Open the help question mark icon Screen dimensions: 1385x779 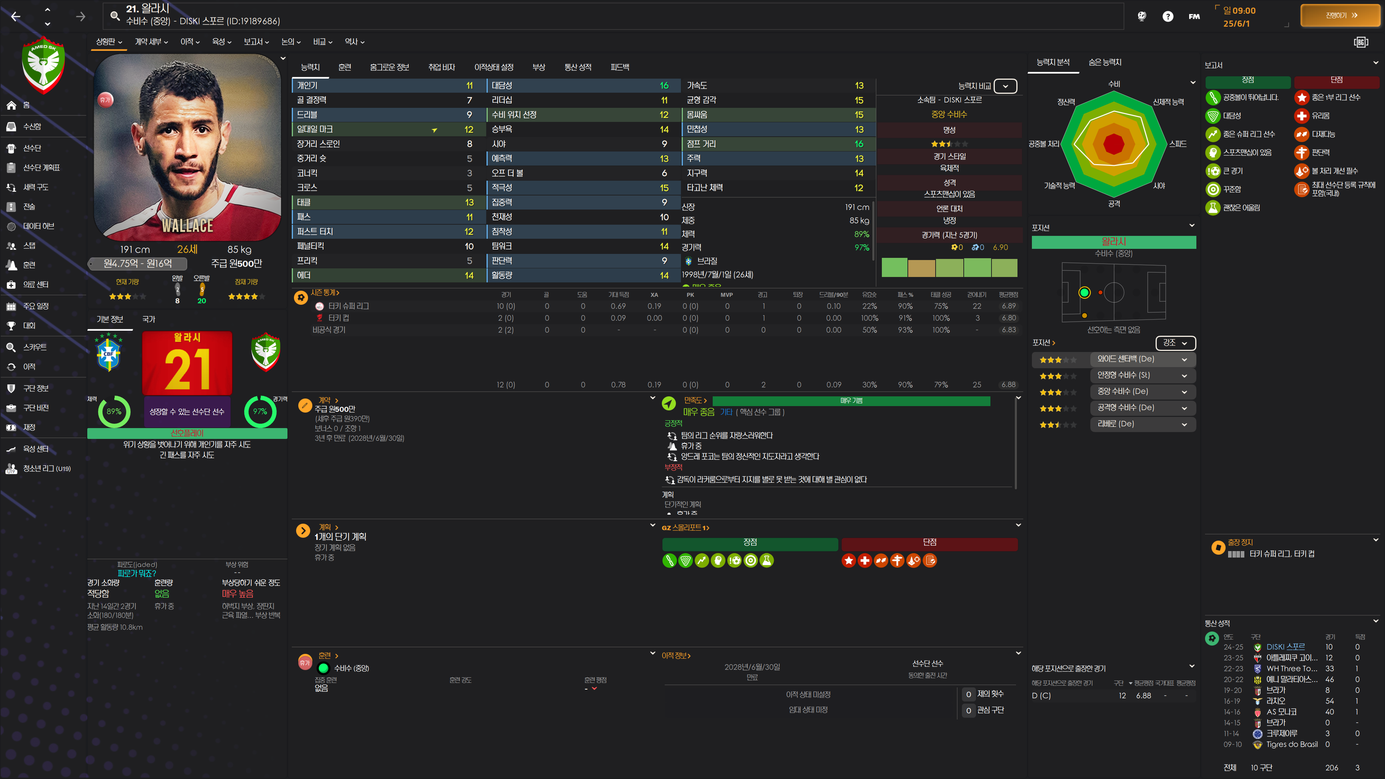point(1167,17)
